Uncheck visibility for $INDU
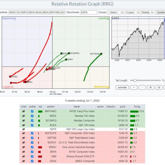The width and height of the screenshot is (165, 165). pyautogui.click(x=32, y=147)
